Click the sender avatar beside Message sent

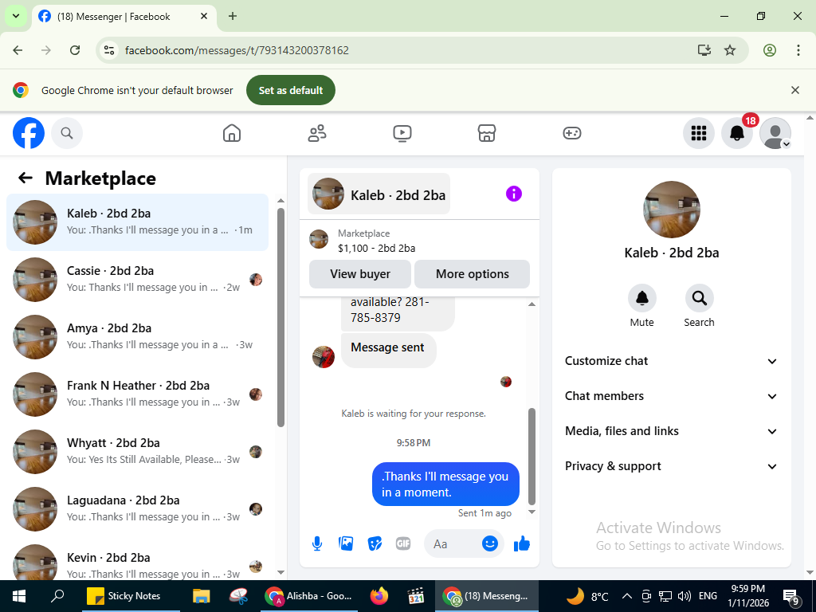(324, 357)
